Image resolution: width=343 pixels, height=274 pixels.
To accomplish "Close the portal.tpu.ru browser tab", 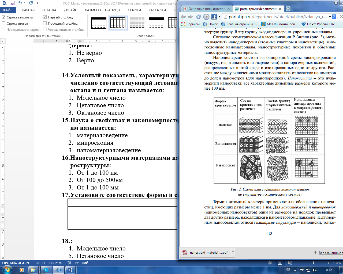I will point(280,9).
